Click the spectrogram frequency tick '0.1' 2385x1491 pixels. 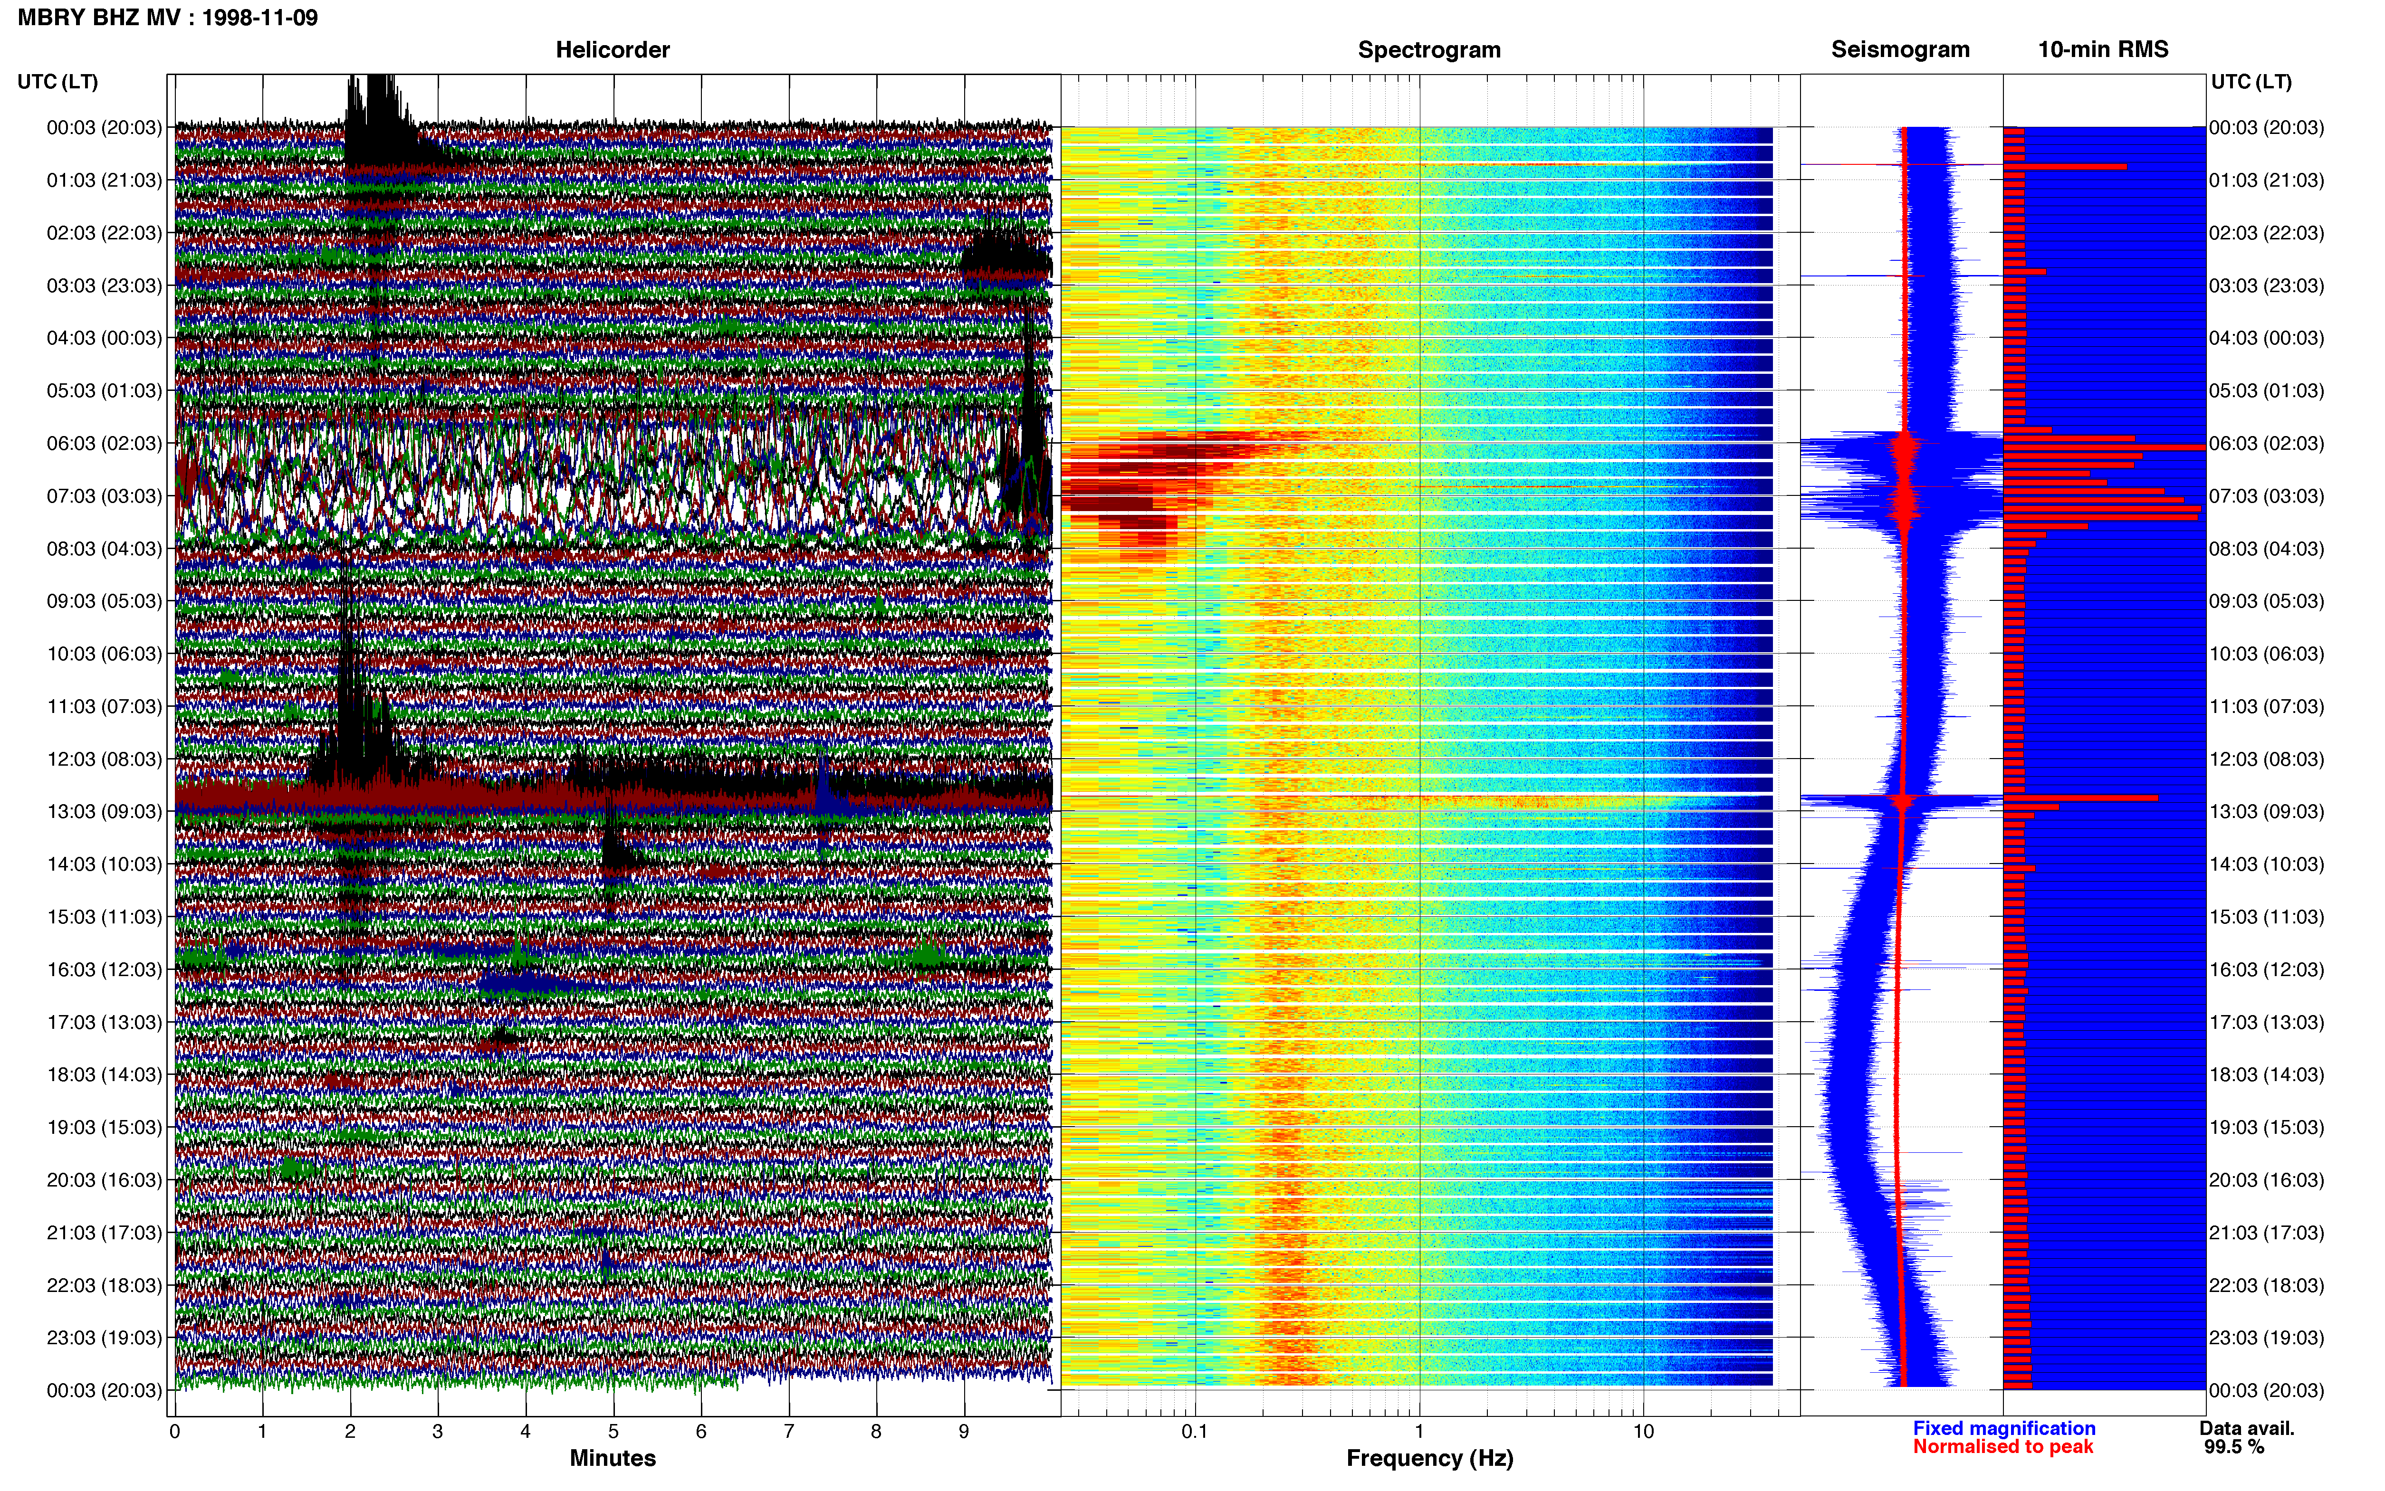coord(1195,1432)
